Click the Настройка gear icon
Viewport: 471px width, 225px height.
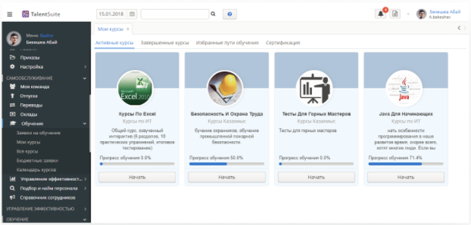pyautogui.click(x=13, y=67)
